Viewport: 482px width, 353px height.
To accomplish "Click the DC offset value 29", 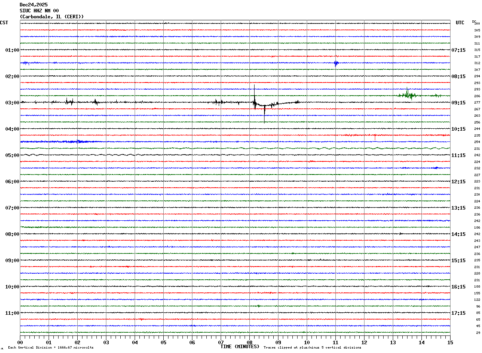I will pos(478,333).
